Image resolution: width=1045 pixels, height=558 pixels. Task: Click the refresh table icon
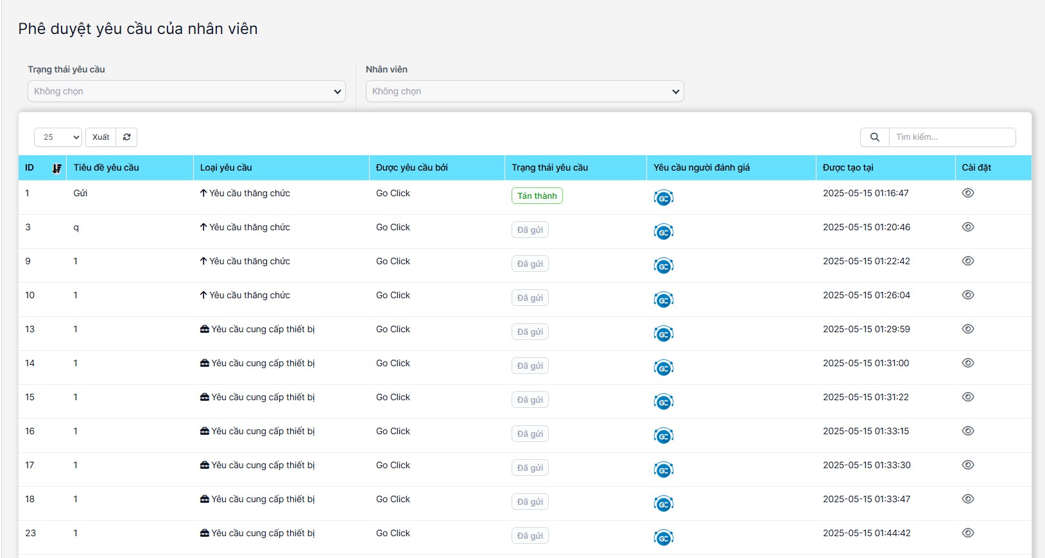click(x=126, y=137)
